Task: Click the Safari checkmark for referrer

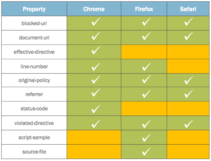Action: click(188, 93)
